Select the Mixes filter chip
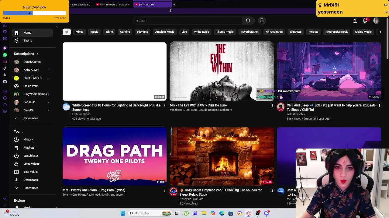Screen dimensions: 389x218 pyautogui.click(x=79, y=32)
